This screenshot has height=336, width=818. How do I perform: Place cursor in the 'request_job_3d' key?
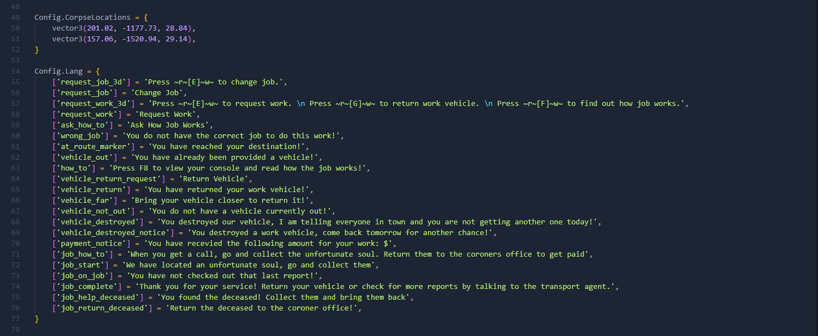tap(93, 82)
